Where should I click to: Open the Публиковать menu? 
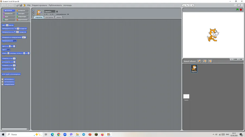click(x=55, y=5)
